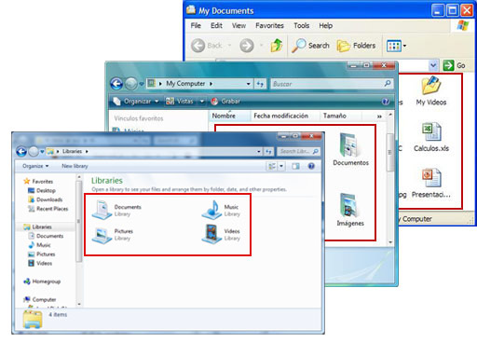Open the Vistas dropdown arrow
477x343 pixels.
point(202,102)
